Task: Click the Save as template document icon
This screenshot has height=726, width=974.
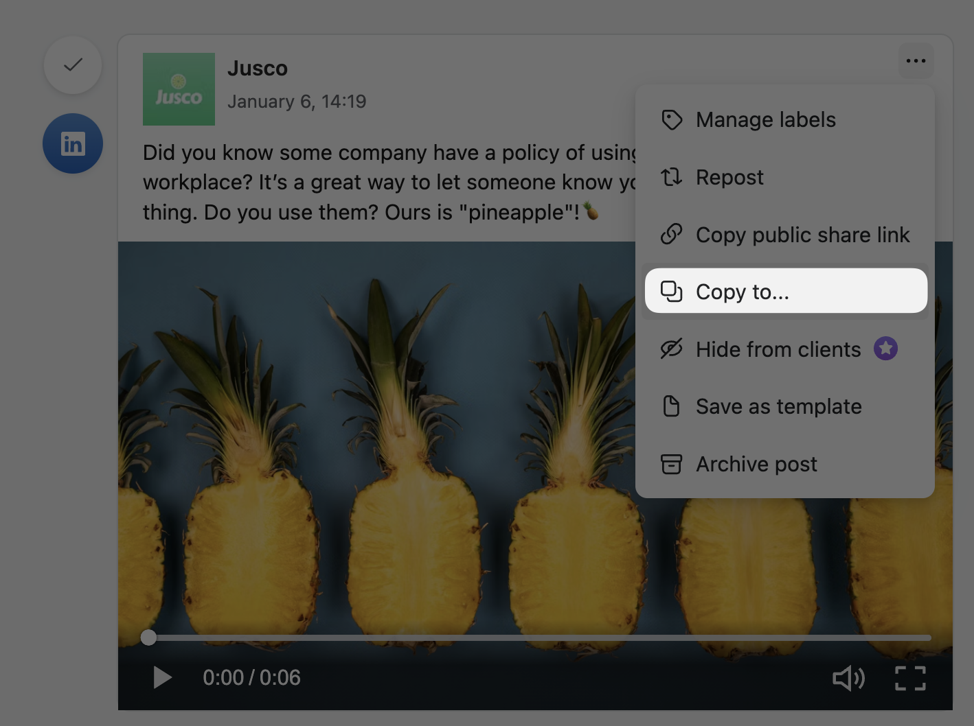Action: point(671,406)
